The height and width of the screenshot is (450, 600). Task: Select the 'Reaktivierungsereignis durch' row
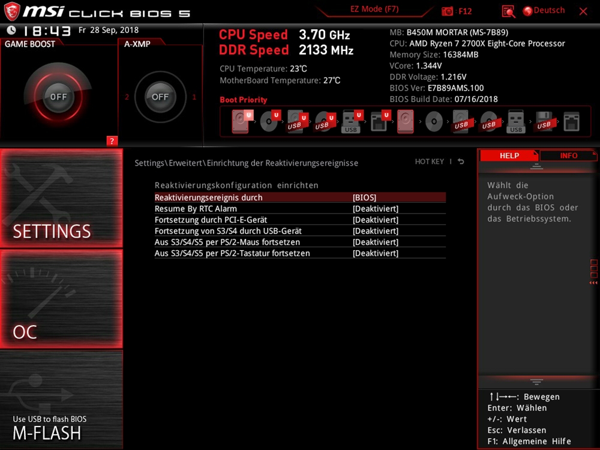coord(300,197)
